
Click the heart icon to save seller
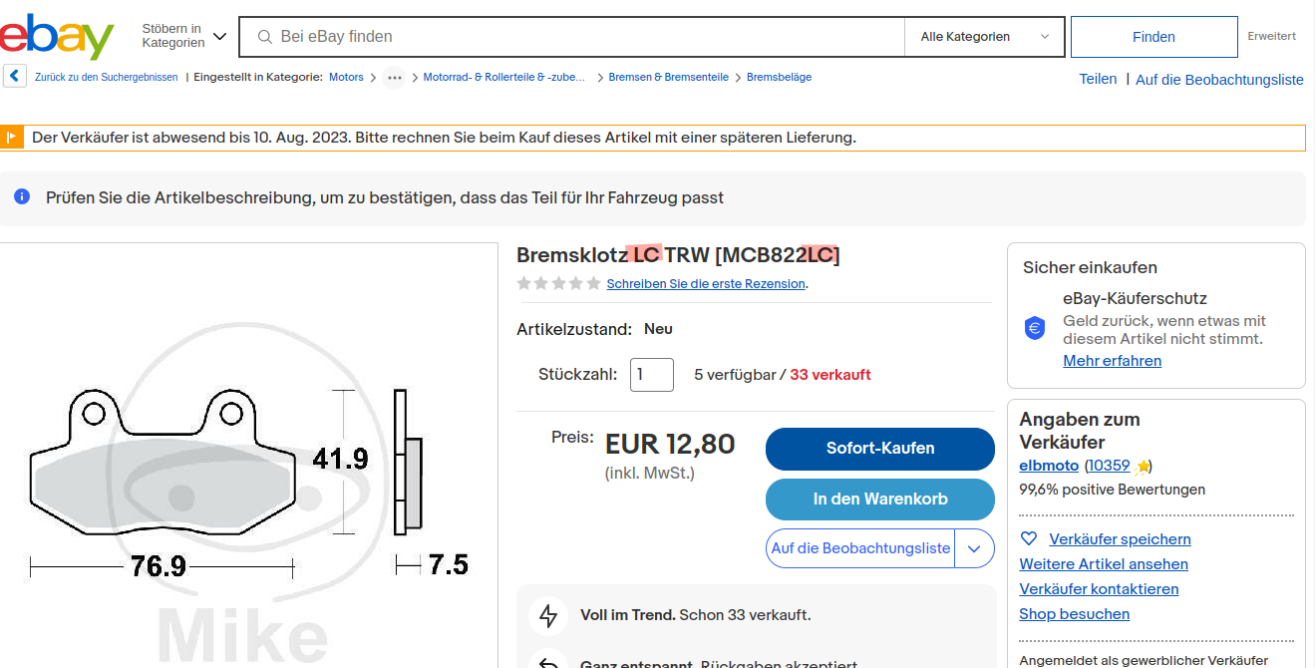[1029, 539]
